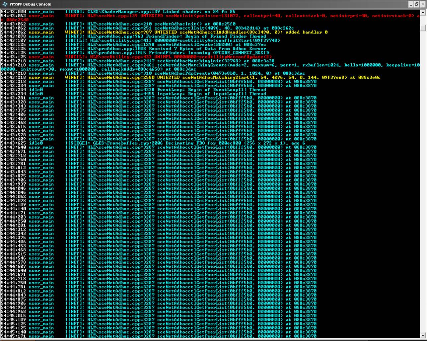Click the scrollbar up arrow

point(423,12)
